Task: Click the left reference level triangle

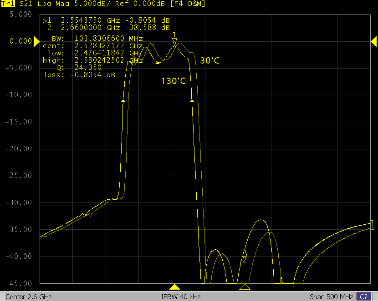Action: click(36, 42)
